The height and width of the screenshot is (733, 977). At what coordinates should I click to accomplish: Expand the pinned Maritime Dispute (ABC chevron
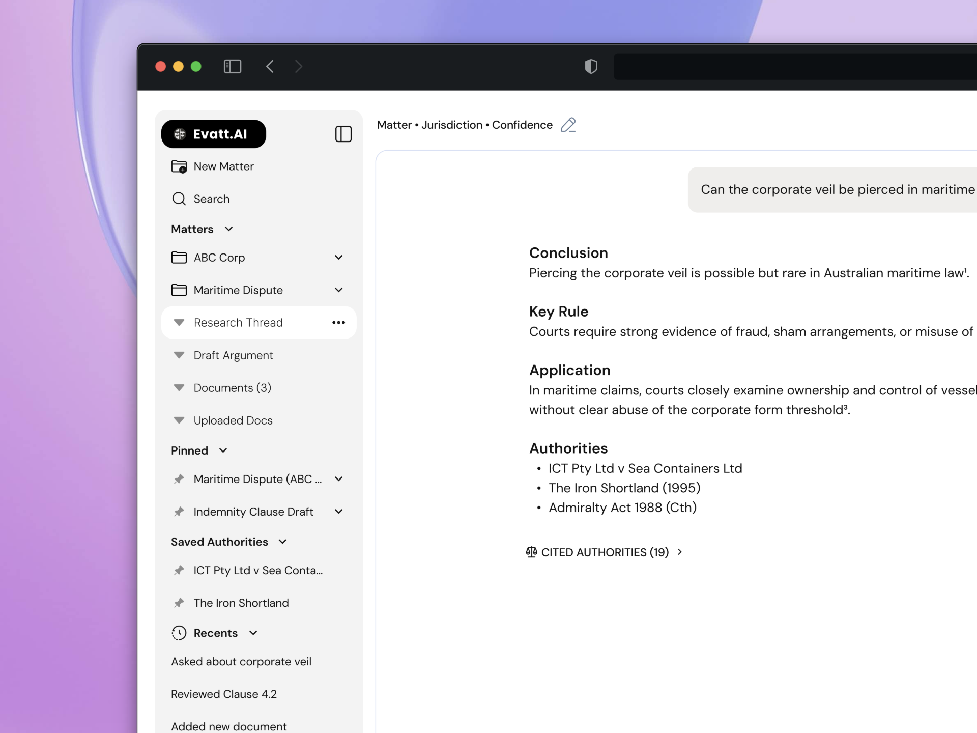(339, 479)
